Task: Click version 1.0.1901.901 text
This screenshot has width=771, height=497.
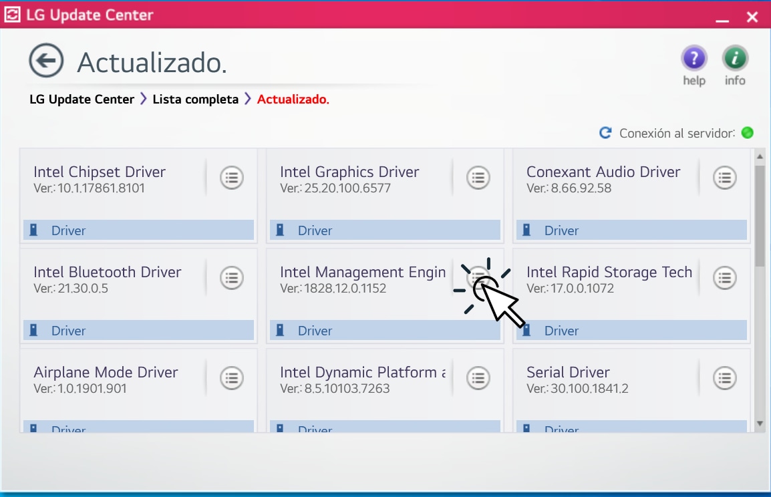Action: pos(80,389)
